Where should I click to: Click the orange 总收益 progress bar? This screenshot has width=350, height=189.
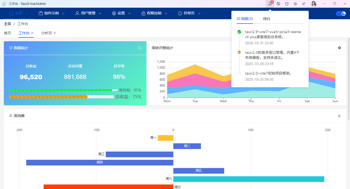(x=48, y=97)
